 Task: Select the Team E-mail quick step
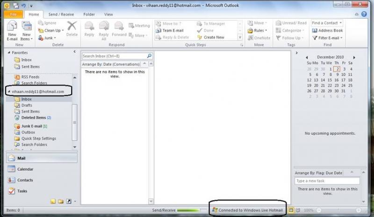170,30
